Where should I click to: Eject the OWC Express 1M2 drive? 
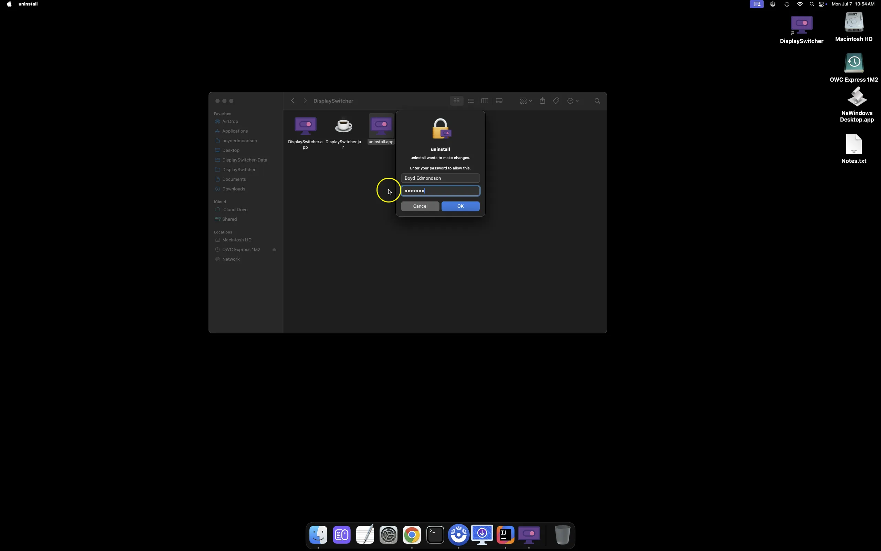[274, 250]
